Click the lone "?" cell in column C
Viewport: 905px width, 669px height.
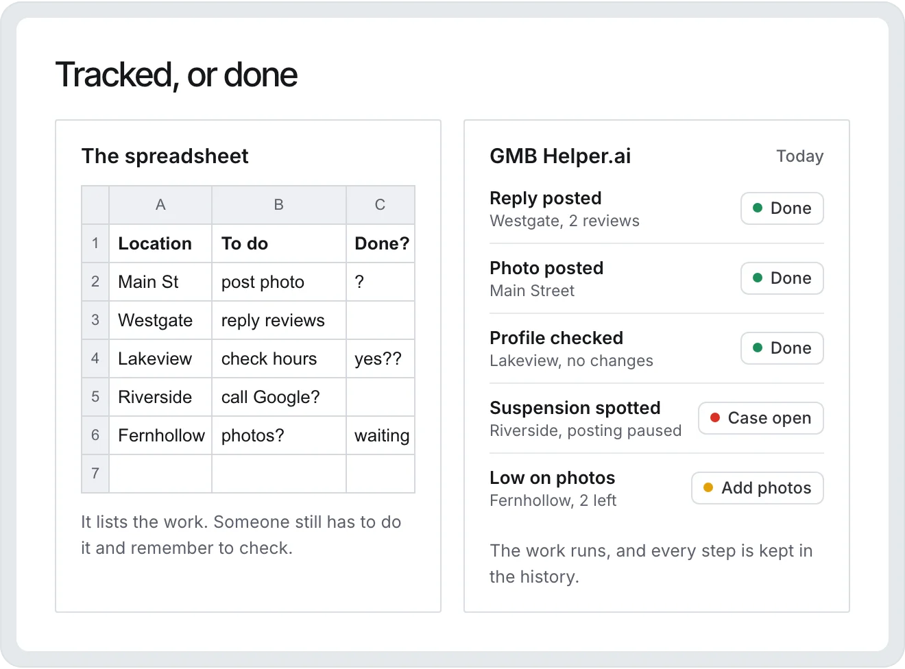point(381,282)
